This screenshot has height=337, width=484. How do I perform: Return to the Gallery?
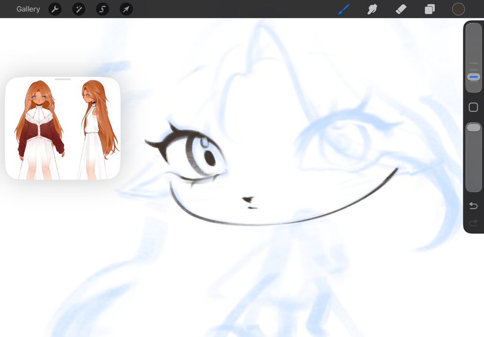click(28, 9)
